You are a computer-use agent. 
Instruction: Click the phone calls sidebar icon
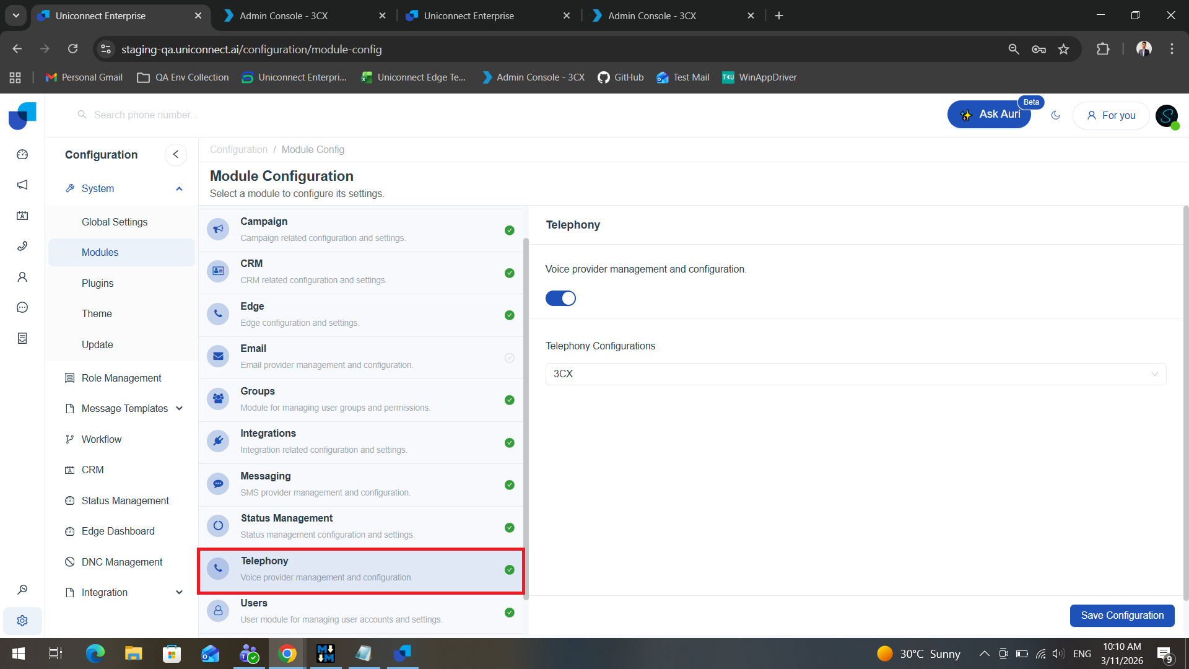coord(22,246)
